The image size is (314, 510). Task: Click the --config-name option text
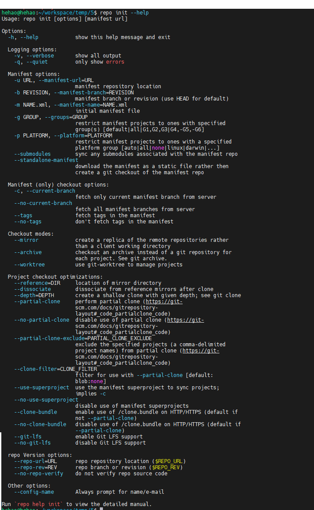(x=34, y=492)
